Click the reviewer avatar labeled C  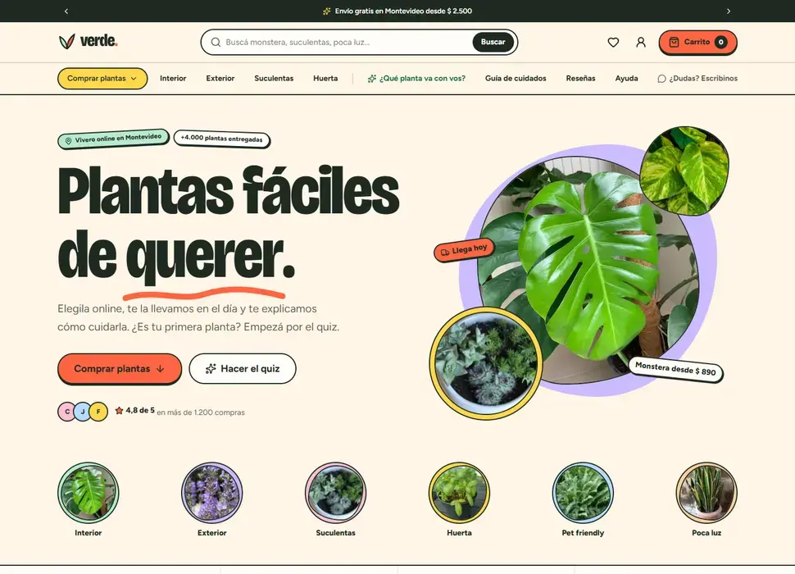pyautogui.click(x=67, y=412)
